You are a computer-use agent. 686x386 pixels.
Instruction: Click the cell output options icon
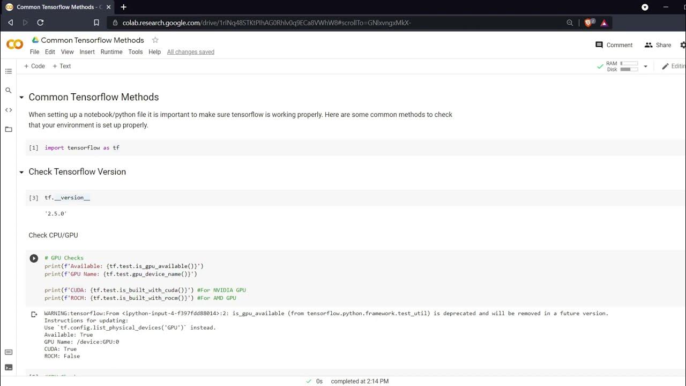[34, 314]
